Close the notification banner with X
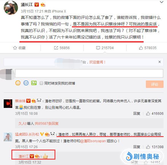The height and width of the screenshot is (165, 167). [160, 62]
